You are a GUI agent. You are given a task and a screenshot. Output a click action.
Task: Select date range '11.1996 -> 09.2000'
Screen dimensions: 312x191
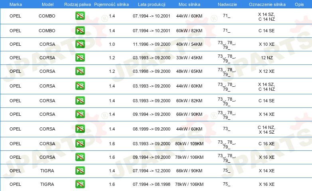[152, 44]
